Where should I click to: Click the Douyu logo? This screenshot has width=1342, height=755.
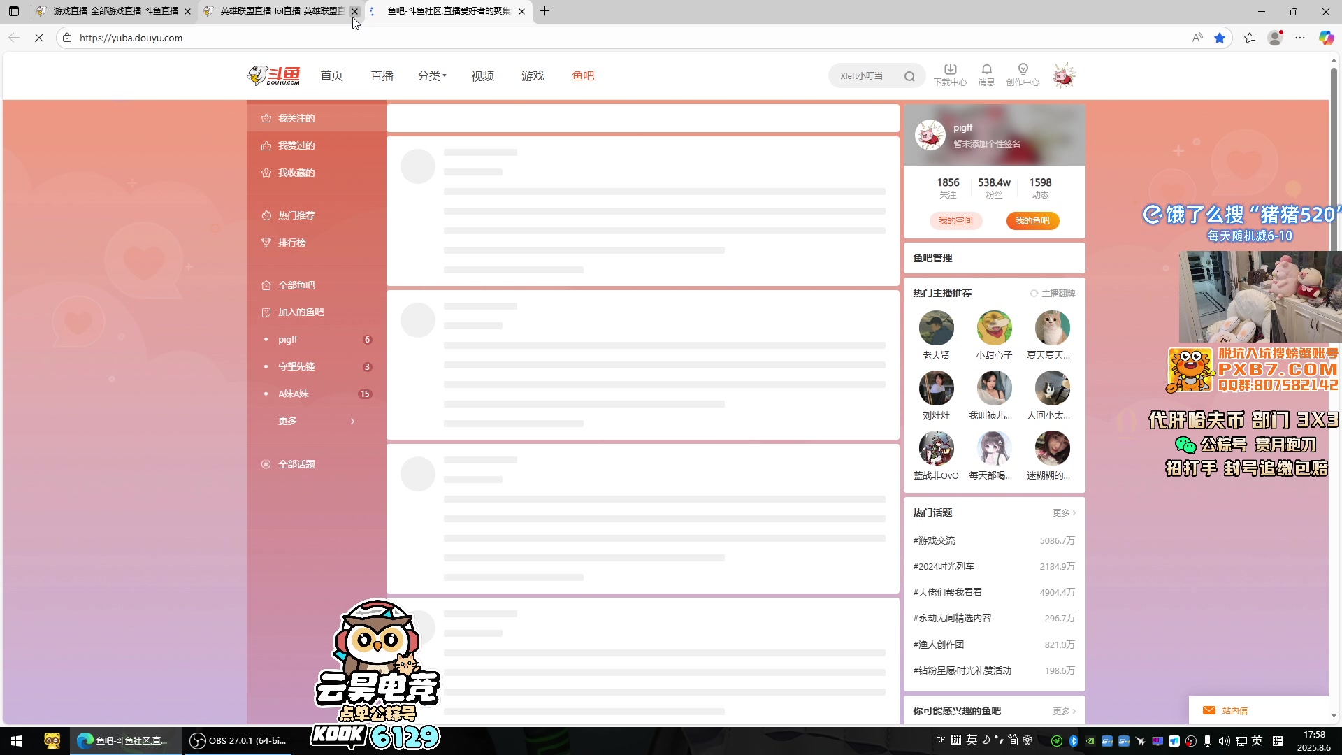[x=273, y=75]
